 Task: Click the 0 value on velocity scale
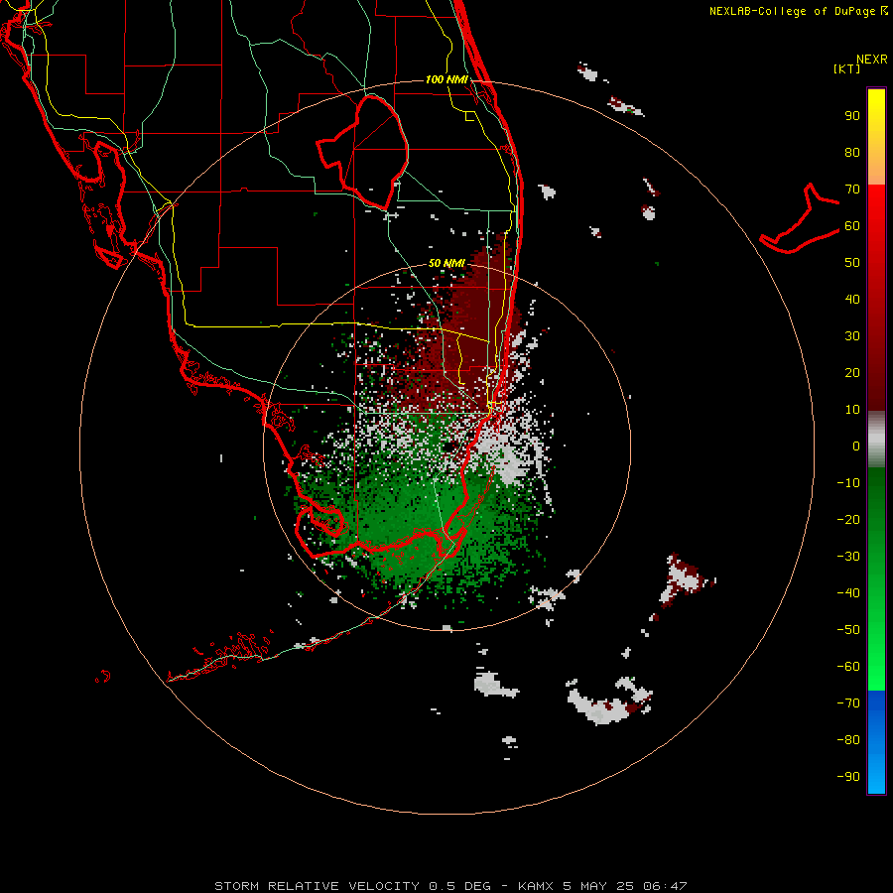[x=856, y=446]
